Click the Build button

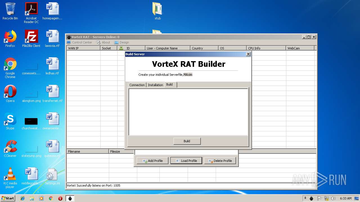click(187, 141)
